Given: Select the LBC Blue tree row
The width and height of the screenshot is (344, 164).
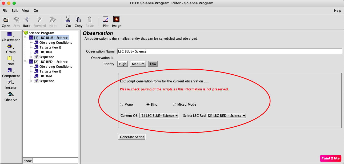Looking at the screenshot, I should pos(46,52).
